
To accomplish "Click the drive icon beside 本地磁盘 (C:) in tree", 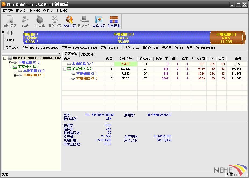I will tap(15, 62).
